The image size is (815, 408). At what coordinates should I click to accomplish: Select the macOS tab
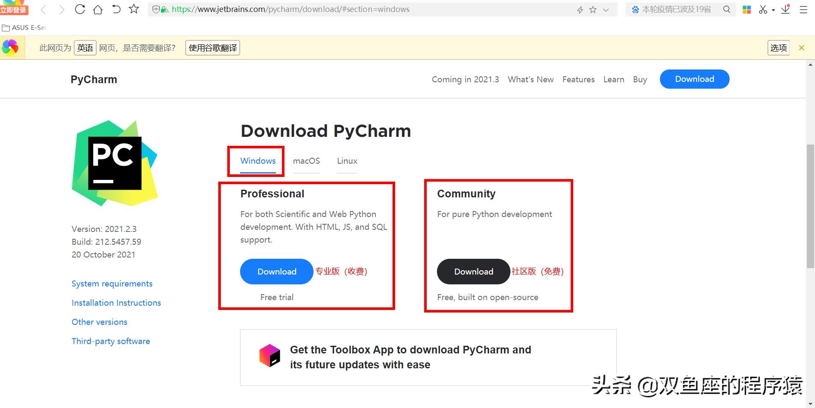click(x=306, y=161)
